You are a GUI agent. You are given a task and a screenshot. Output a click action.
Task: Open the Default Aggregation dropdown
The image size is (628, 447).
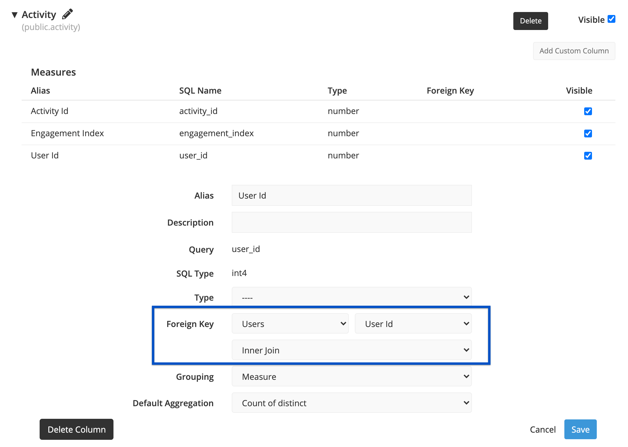point(352,403)
